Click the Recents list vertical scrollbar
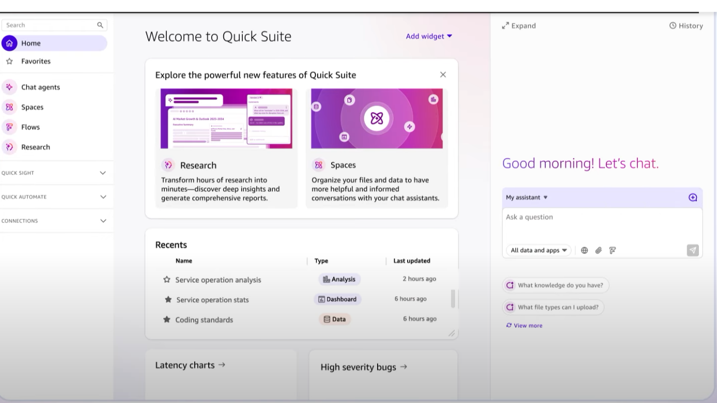 coord(453,299)
